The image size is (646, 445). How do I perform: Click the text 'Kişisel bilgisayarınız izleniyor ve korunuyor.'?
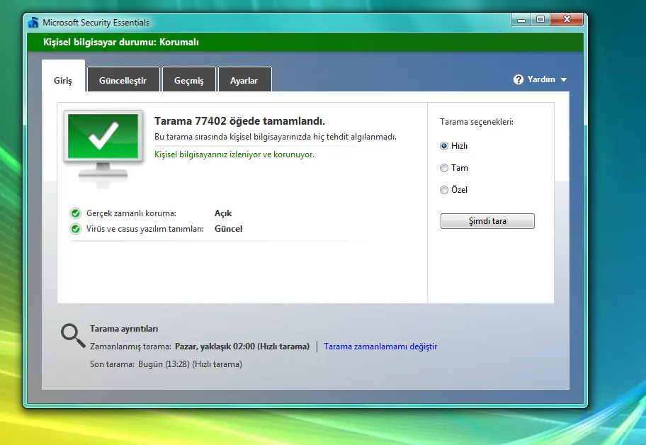coord(234,154)
